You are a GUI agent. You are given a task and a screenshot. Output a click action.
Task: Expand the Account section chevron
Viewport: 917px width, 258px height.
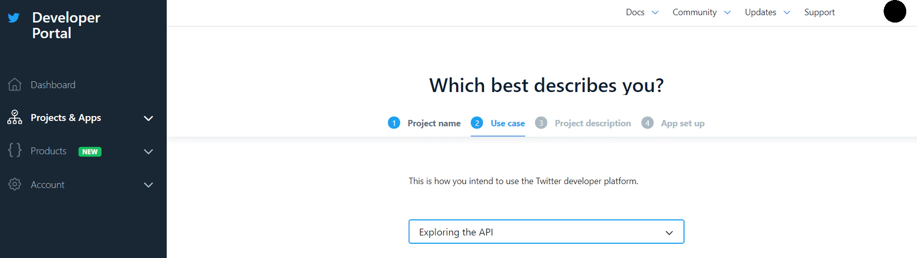pos(149,185)
